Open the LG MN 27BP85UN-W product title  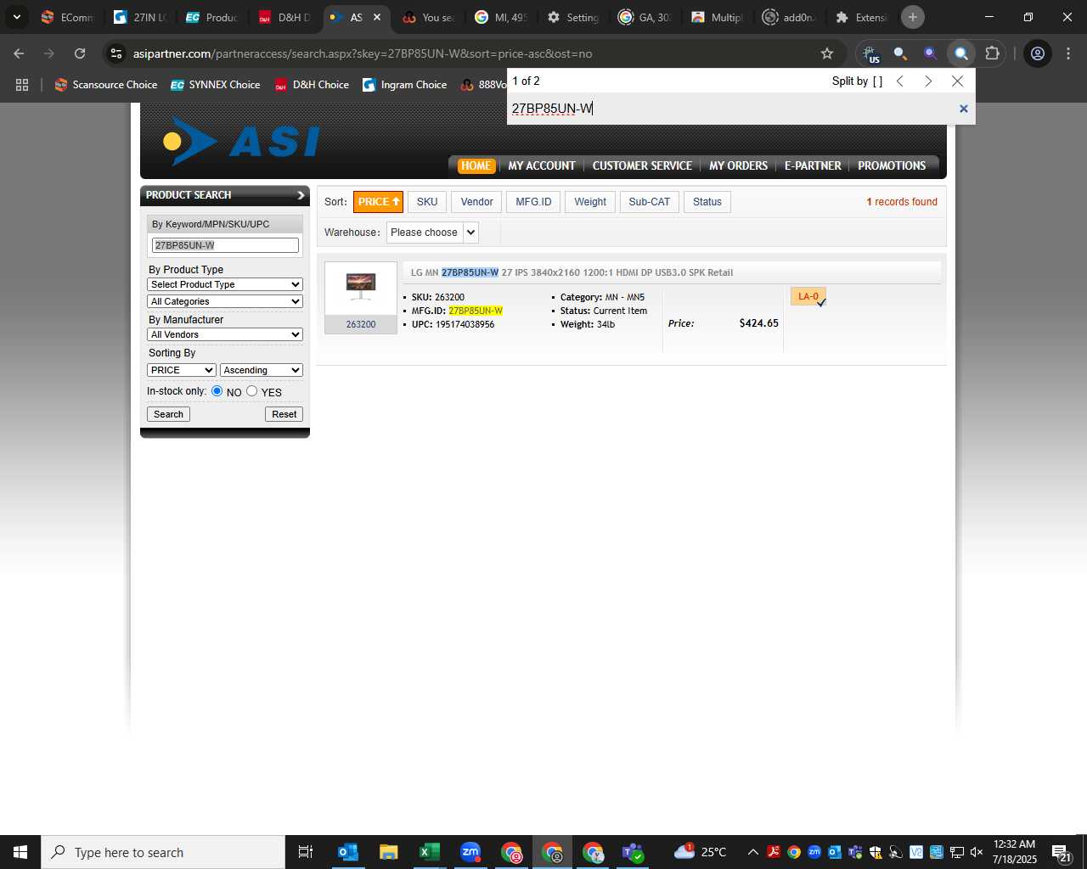click(x=572, y=272)
